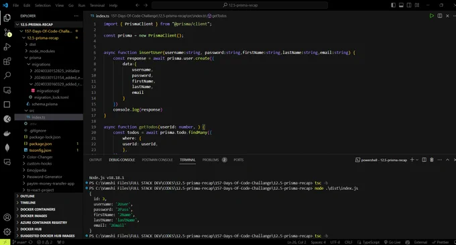Click the Spaces: 4 indentation setting
The image size is (456, 245).
pos(318,242)
